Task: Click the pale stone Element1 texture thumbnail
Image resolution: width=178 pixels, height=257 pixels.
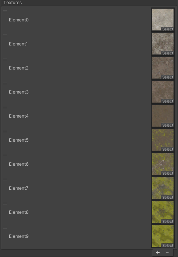Action: (x=163, y=44)
